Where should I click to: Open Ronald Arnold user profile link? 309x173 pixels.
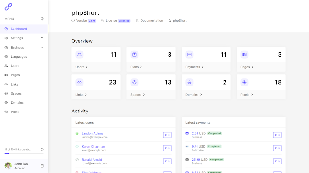pyautogui.click(x=92, y=159)
